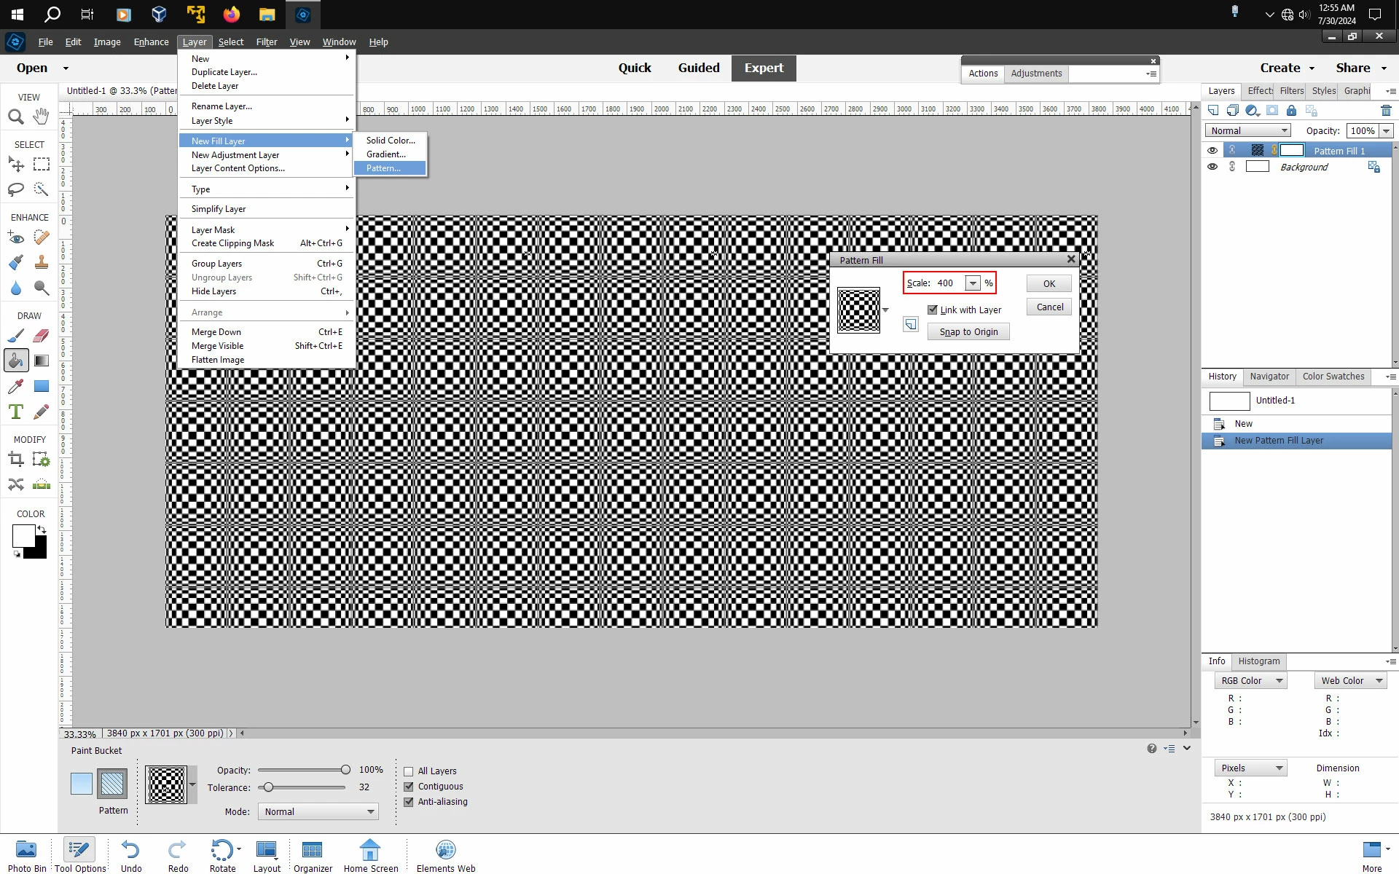Image resolution: width=1399 pixels, height=874 pixels.
Task: Open Firefox from the Windows taskbar
Action: pos(231,15)
